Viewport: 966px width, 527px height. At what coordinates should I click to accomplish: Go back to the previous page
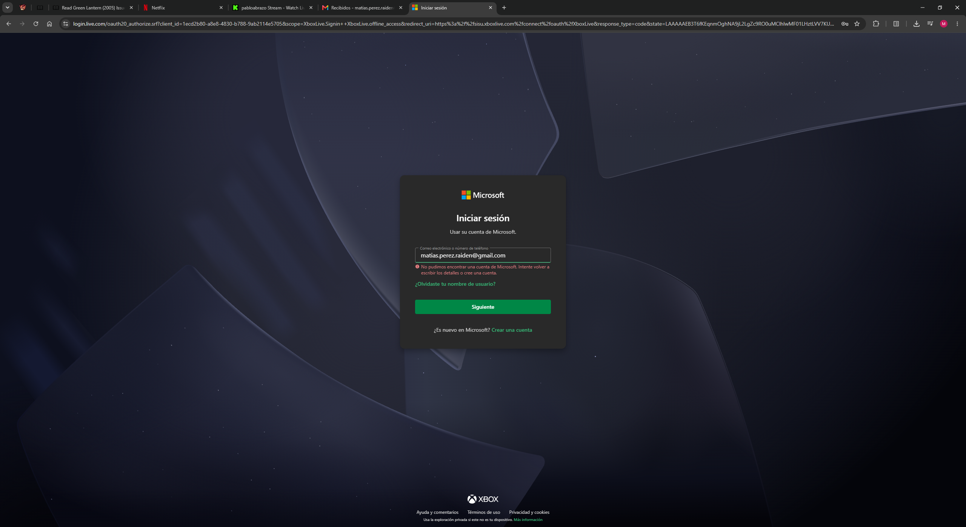click(x=9, y=24)
